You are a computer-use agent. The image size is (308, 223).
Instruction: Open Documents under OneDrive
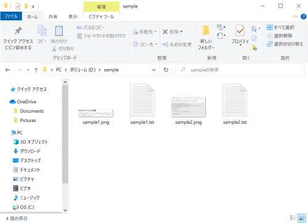point(28,111)
